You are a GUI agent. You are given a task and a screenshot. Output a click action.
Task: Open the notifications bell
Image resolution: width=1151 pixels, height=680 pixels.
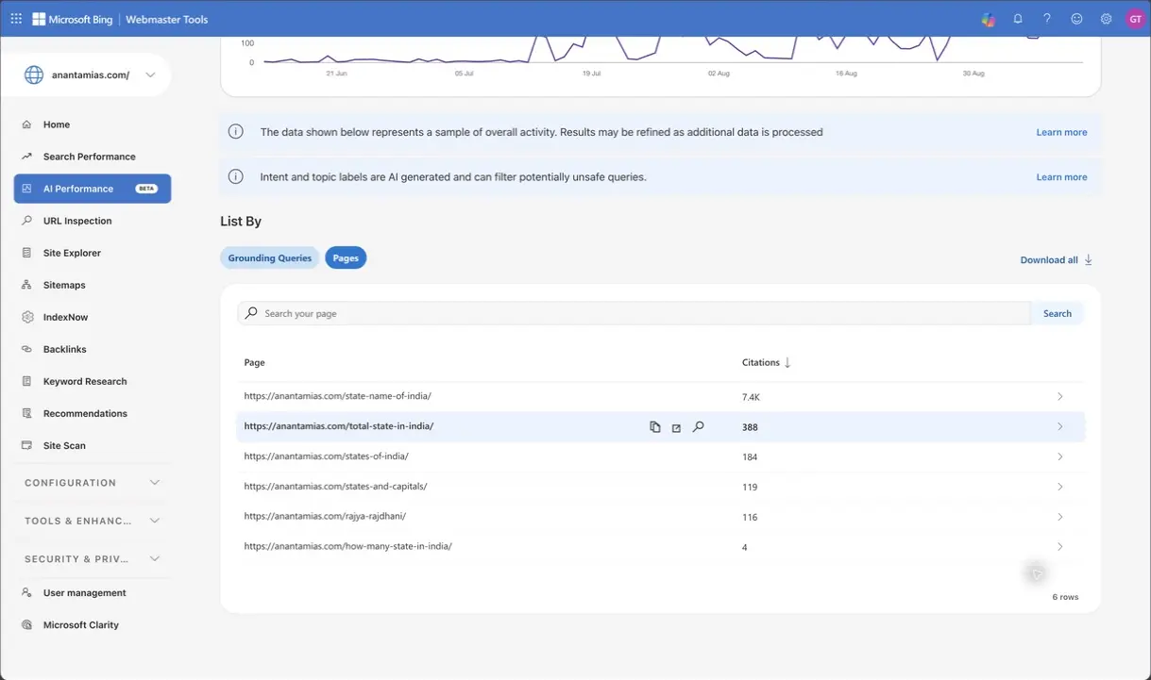pos(1018,19)
